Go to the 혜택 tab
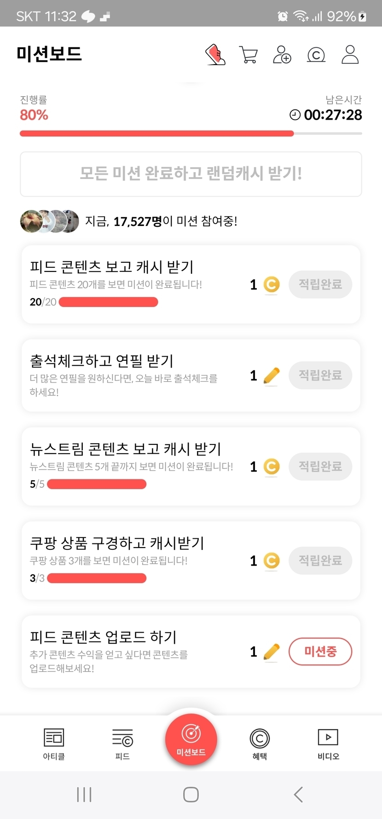 260,744
